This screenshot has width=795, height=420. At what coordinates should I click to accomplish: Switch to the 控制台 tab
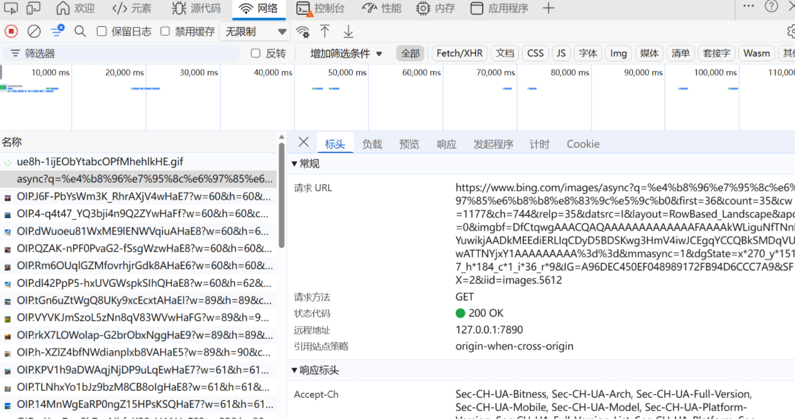click(x=321, y=8)
